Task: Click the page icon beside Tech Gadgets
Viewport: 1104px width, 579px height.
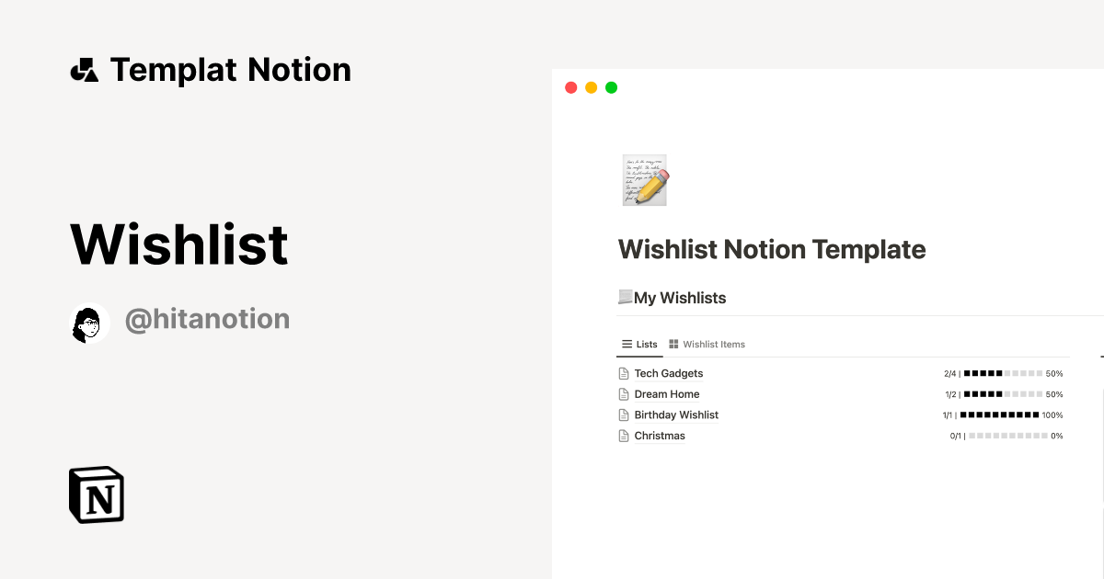Action: (623, 372)
